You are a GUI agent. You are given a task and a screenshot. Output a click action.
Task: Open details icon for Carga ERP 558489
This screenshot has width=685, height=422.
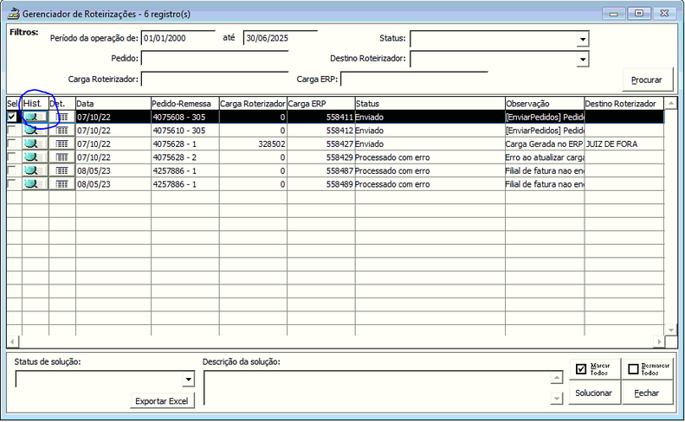click(62, 184)
